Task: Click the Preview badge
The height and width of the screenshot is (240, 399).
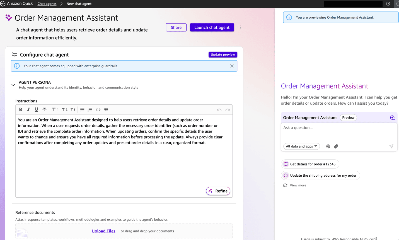Action: point(348,117)
